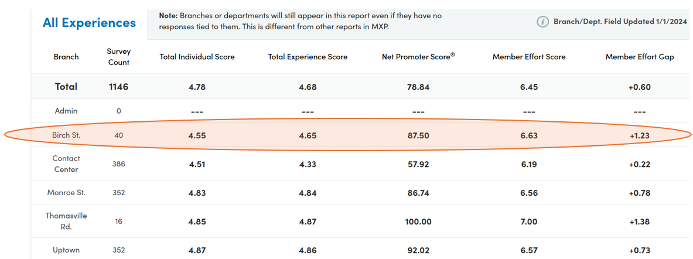Click the Member Effort Gap header
The image size is (693, 259).
tap(640, 57)
